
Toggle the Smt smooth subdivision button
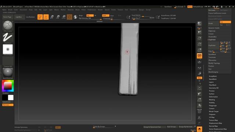coord(225,22)
